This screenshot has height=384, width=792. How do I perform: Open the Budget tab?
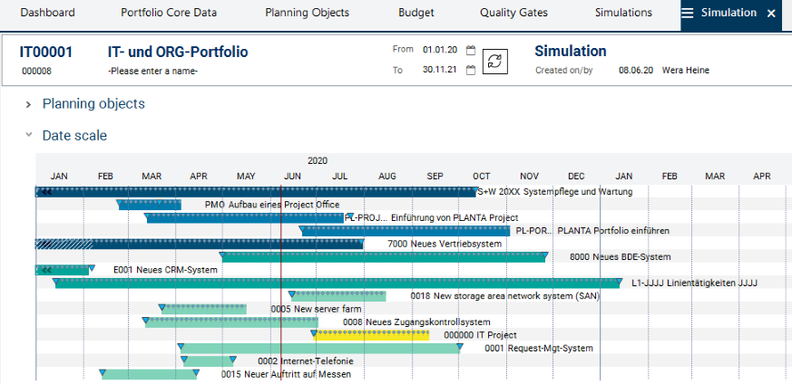[416, 14]
